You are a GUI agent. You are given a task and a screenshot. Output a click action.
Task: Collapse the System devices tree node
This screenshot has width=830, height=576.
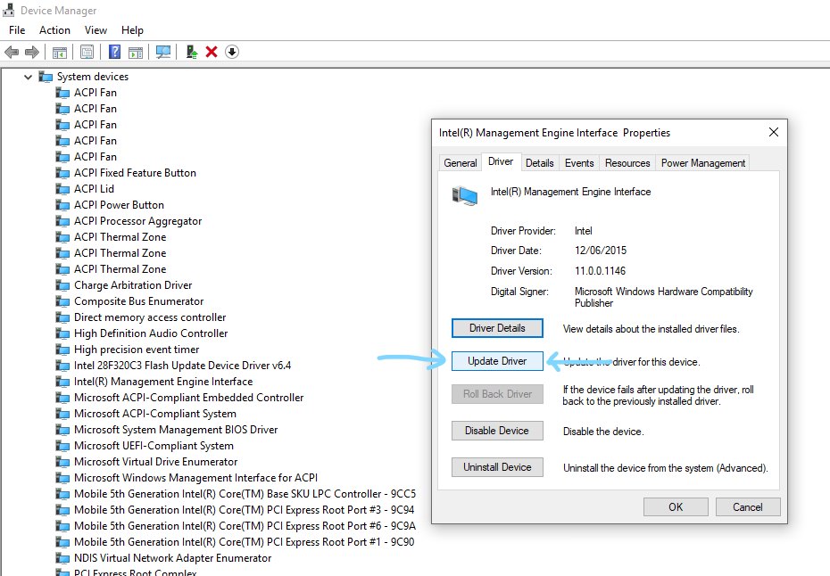coord(29,77)
